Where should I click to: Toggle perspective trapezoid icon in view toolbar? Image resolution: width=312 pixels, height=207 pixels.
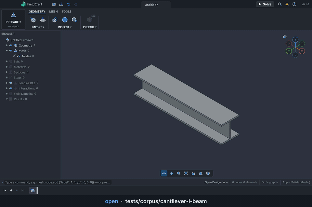(201, 173)
